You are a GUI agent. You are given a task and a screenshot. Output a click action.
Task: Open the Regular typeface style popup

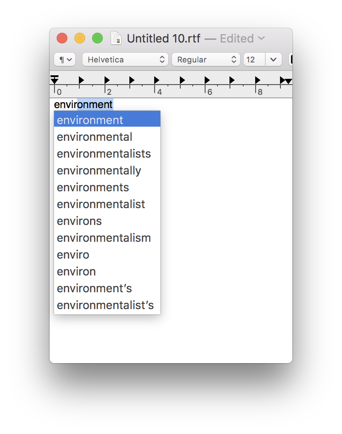pyautogui.click(x=206, y=59)
